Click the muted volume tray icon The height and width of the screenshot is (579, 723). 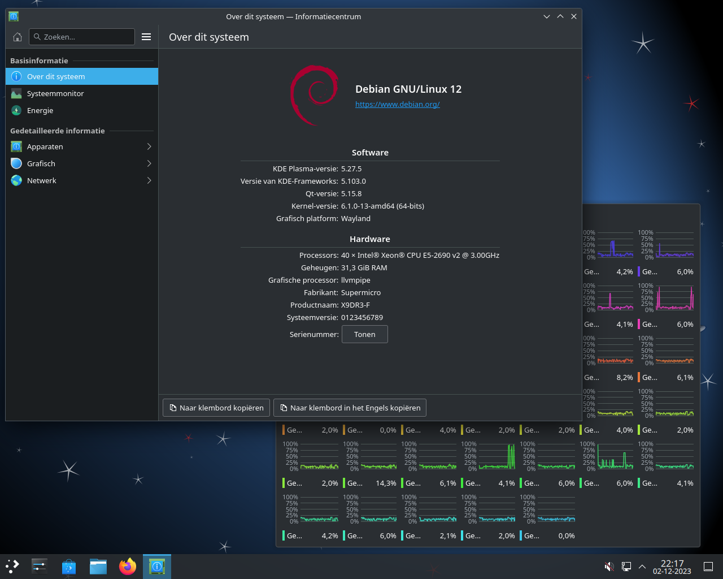(609, 567)
